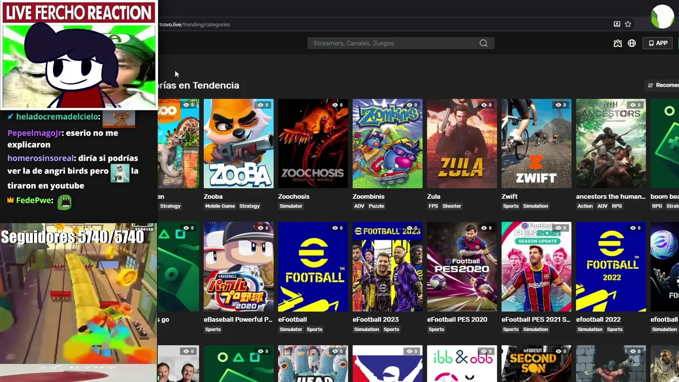
Task: Select the Strategy tag under Zooba
Action: coord(249,206)
